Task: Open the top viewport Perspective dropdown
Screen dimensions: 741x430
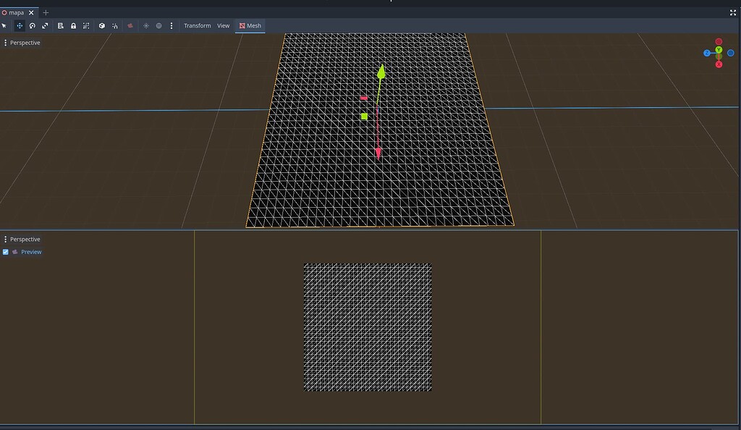Action: point(24,43)
